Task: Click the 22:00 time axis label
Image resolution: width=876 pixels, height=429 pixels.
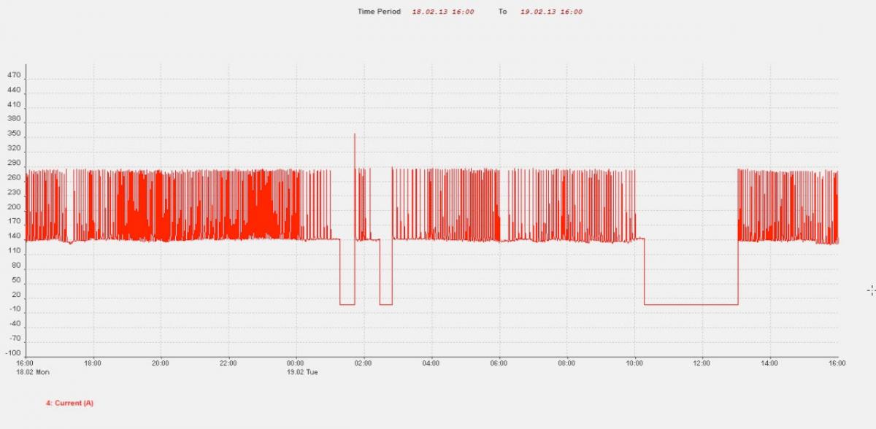Action: tap(228, 363)
